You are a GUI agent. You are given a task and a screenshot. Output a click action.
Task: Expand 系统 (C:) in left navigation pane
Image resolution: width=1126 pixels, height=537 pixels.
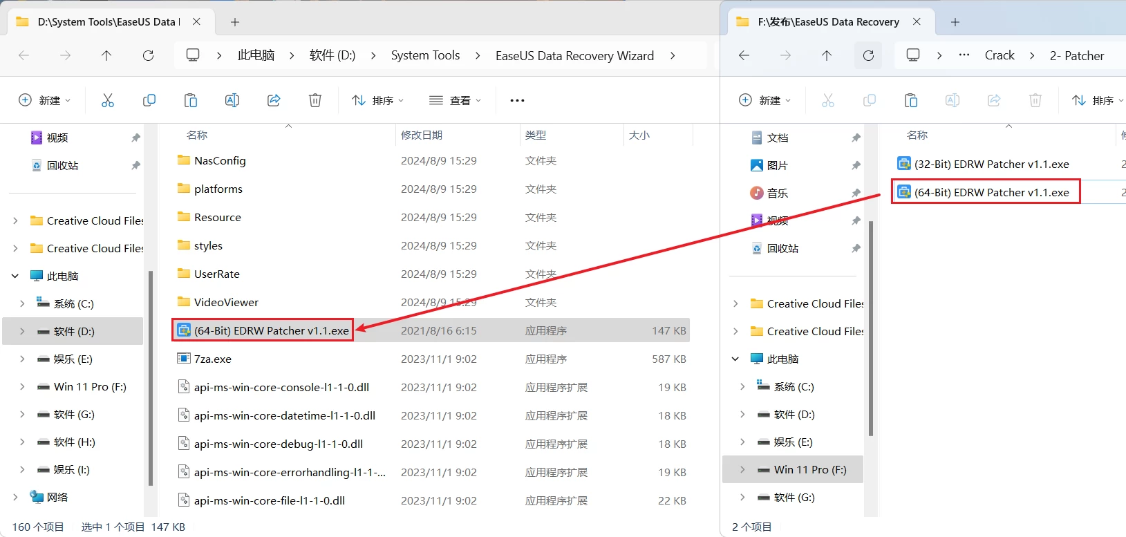22,303
